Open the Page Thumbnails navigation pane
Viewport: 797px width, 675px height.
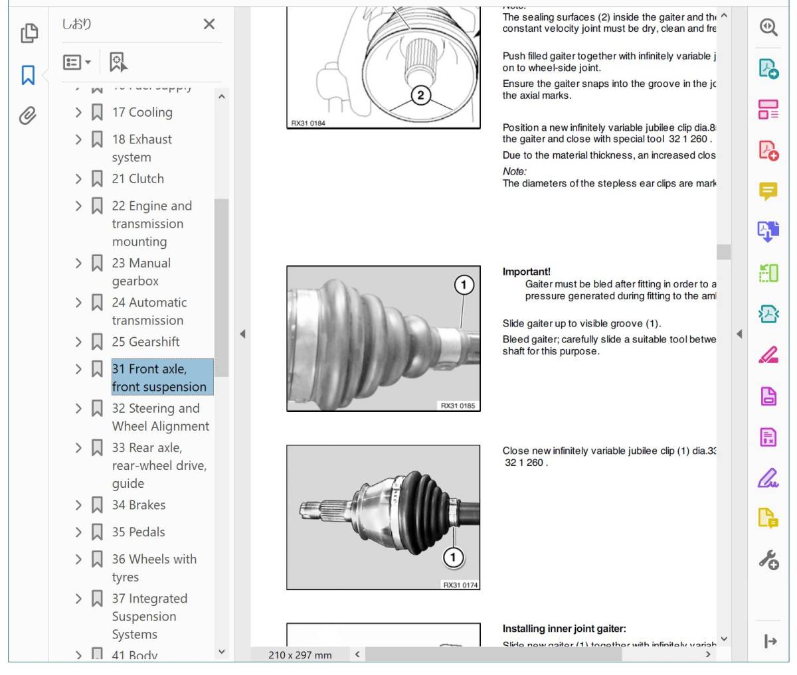coord(29,33)
